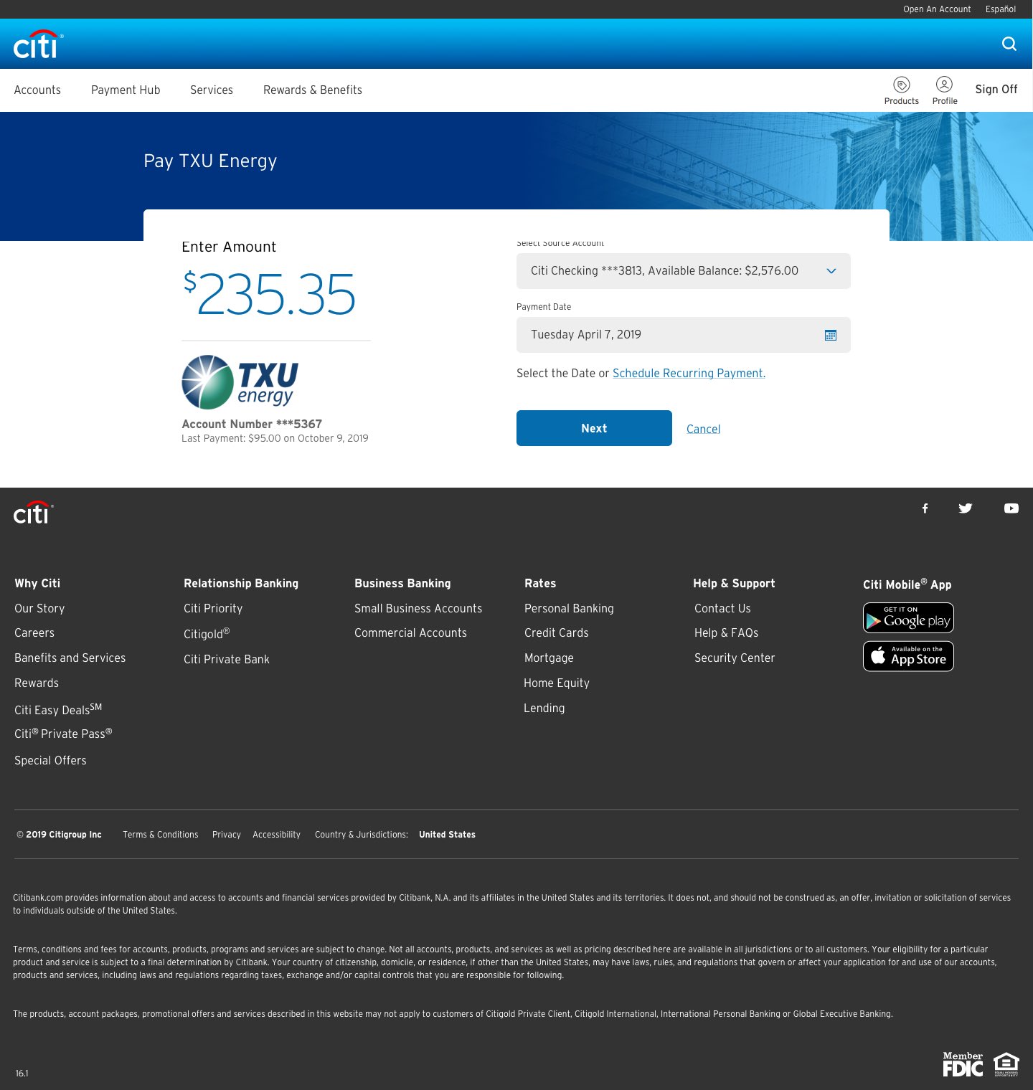Click the Account Number ***5367 text
This screenshot has height=1090, width=1033.
[x=252, y=425]
